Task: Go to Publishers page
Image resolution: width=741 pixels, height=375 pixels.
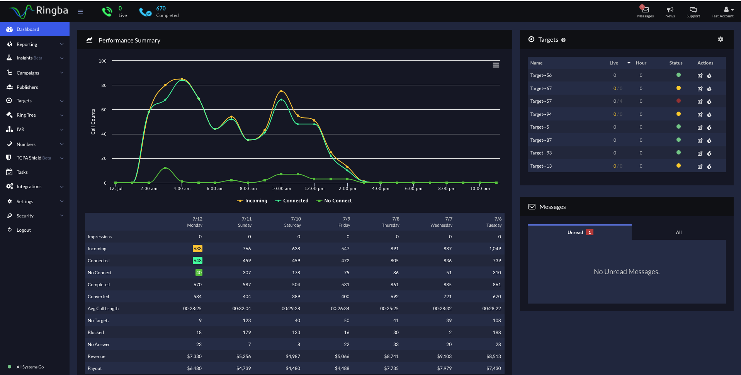Action: (27, 87)
